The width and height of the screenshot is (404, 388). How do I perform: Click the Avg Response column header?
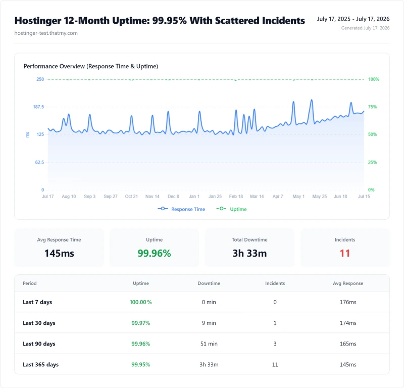click(348, 283)
